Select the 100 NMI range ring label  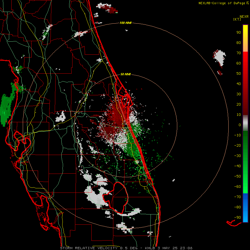click(x=126, y=23)
